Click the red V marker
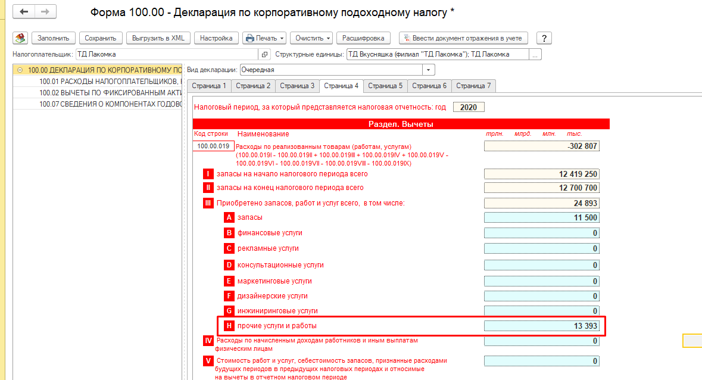Screen dimensions: 702x380 point(208,361)
